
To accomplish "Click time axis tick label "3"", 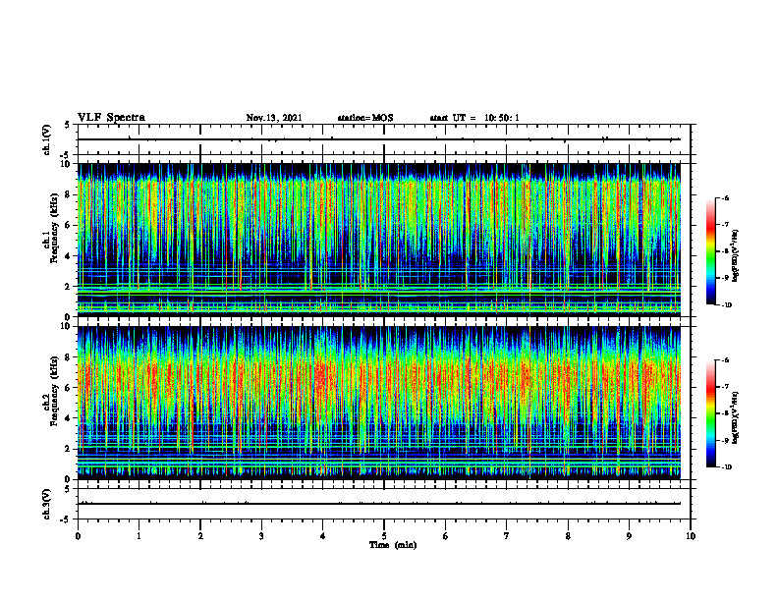I will [x=261, y=536].
